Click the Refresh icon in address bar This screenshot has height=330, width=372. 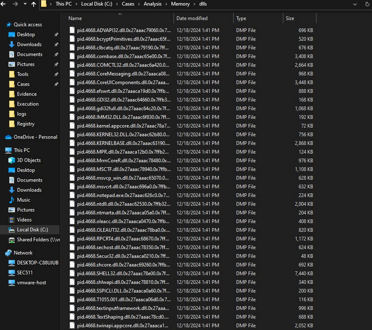(367, 4)
